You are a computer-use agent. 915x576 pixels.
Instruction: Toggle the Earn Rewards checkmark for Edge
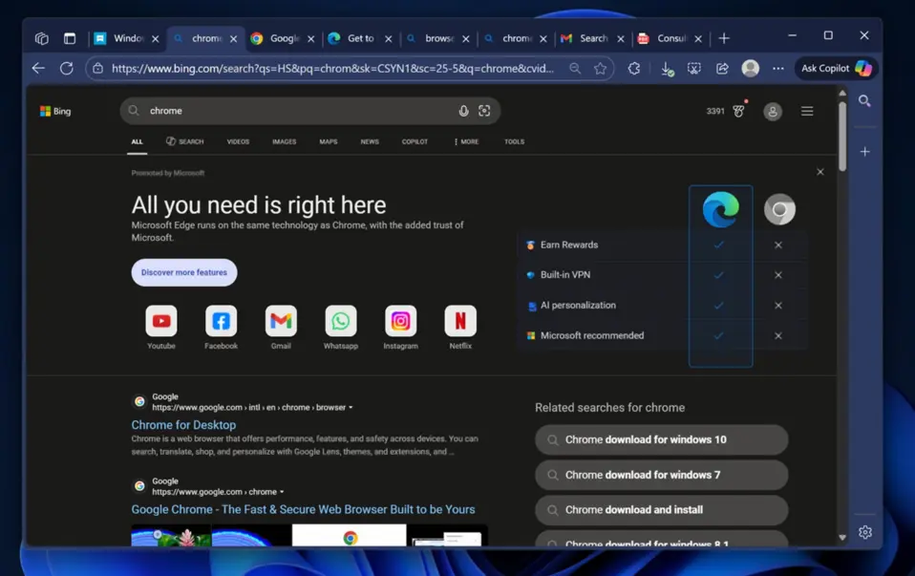[720, 245]
